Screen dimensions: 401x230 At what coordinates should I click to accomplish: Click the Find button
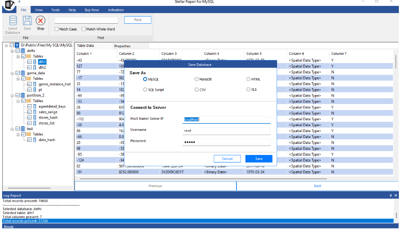pyautogui.click(x=137, y=20)
